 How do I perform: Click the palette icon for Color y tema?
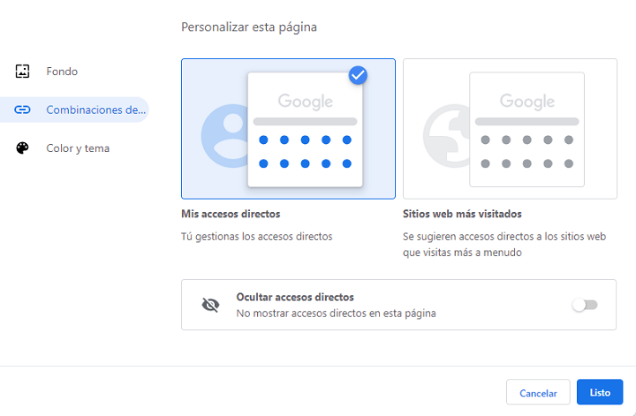[22, 148]
